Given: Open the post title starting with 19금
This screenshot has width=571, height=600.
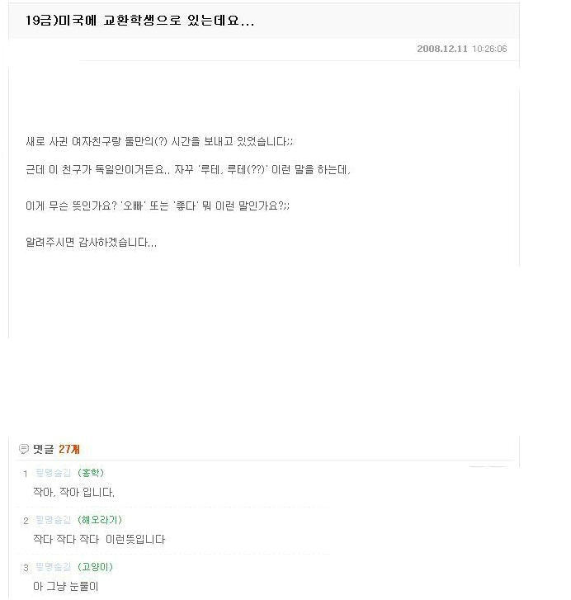Looking at the screenshot, I should (x=140, y=21).
